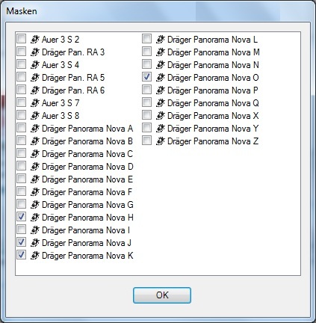The height and width of the screenshot is (323, 316).
Task: Uncheck the Dräger Panorama Nova K checkbox
Action: (x=21, y=254)
